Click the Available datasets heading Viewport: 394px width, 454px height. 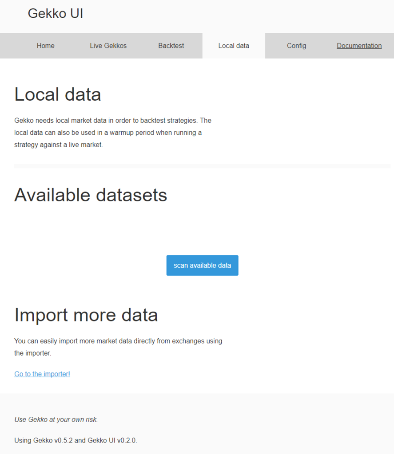91,195
